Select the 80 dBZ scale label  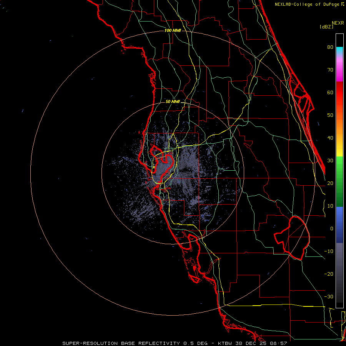[330, 47]
